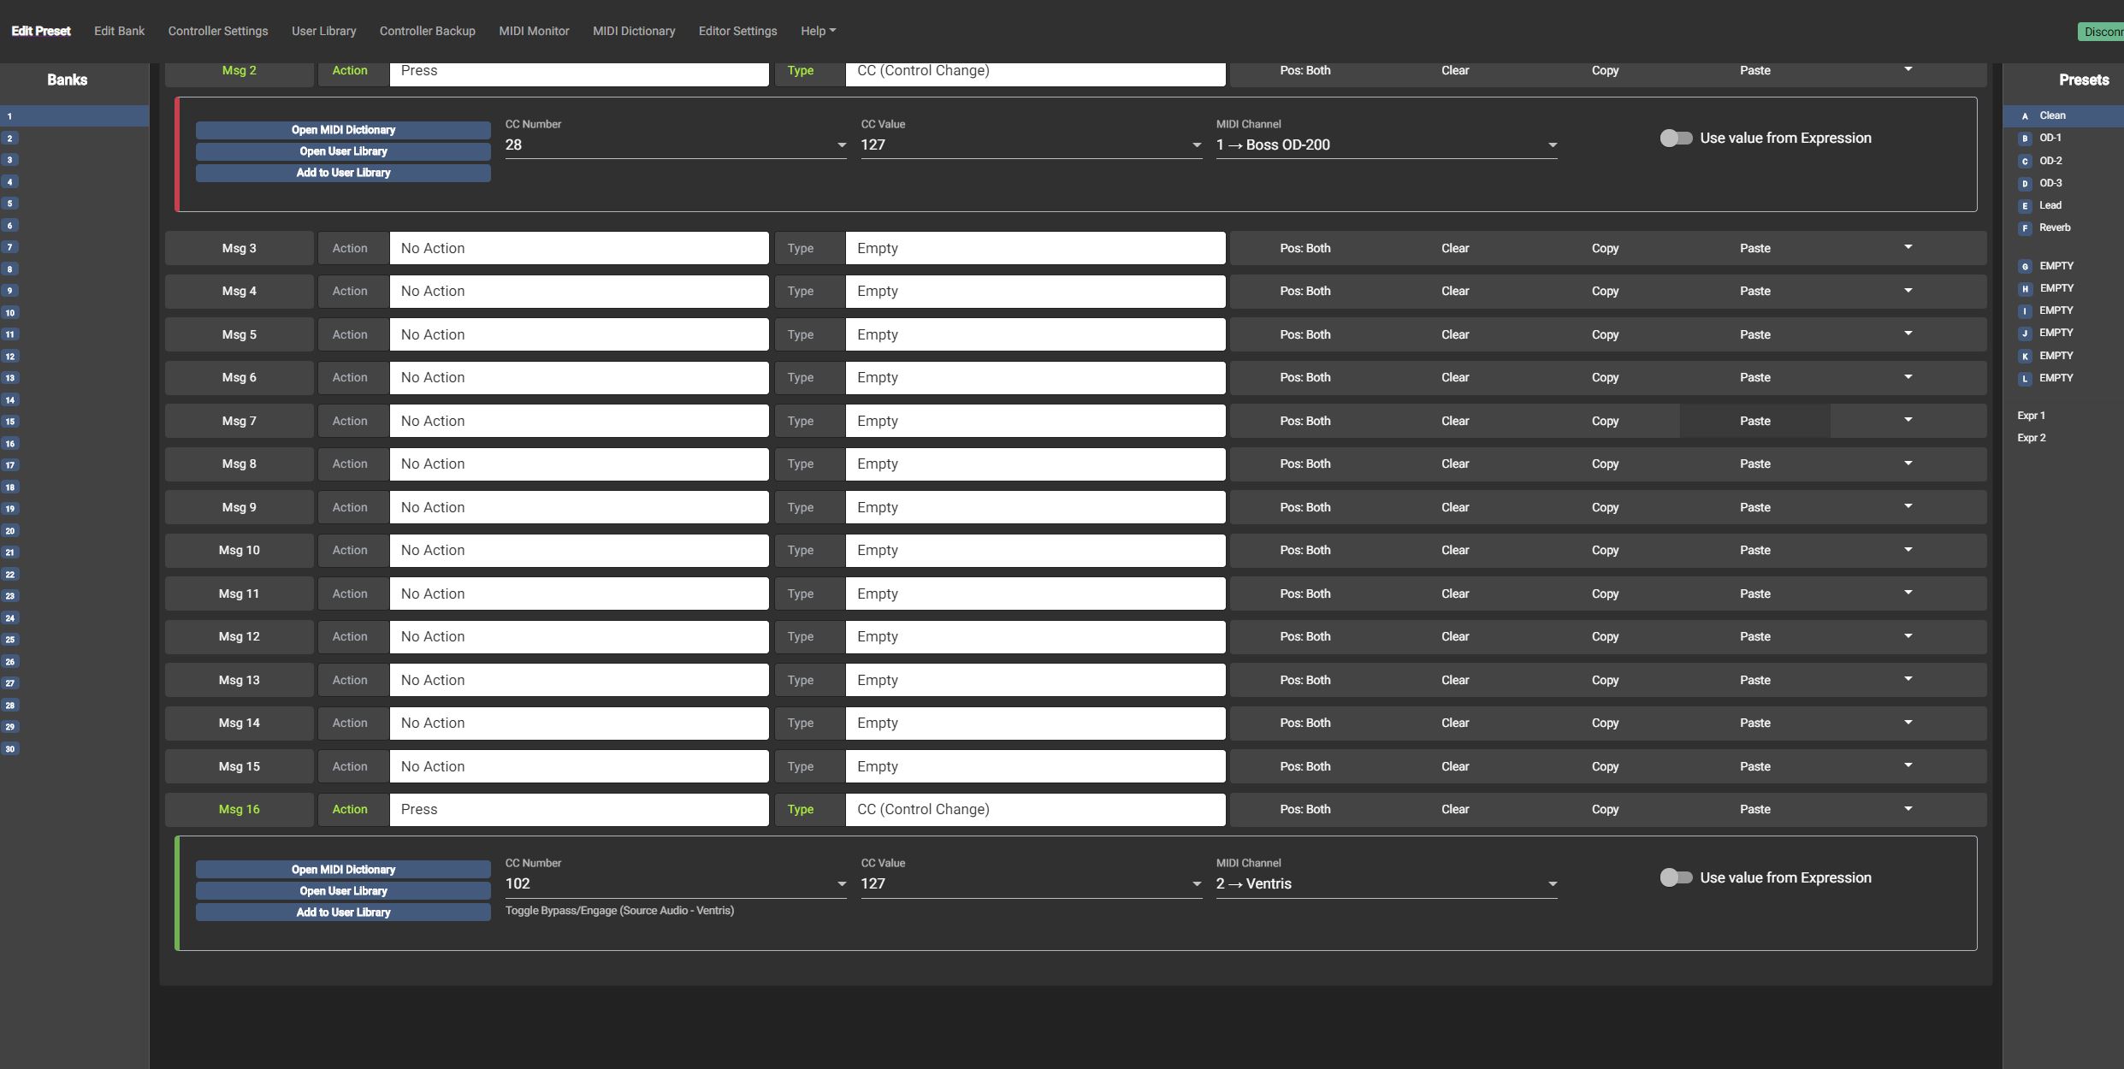Image resolution: width=2124 pixels, height=1069 pixels.
Task: Select bank number 30 badge
Action: [x=10, y=749]
